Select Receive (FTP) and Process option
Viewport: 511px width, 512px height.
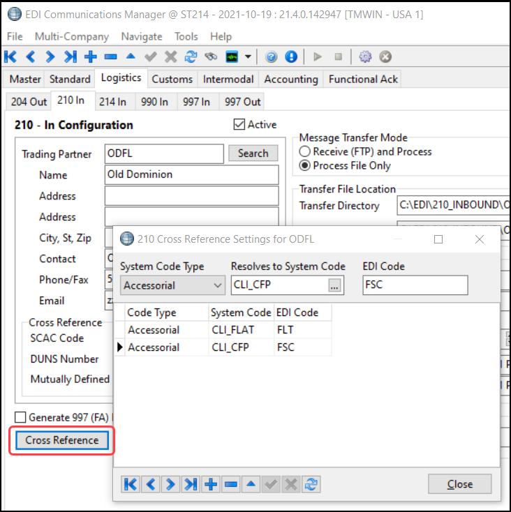pyautogui.click(x=304, y=151)
